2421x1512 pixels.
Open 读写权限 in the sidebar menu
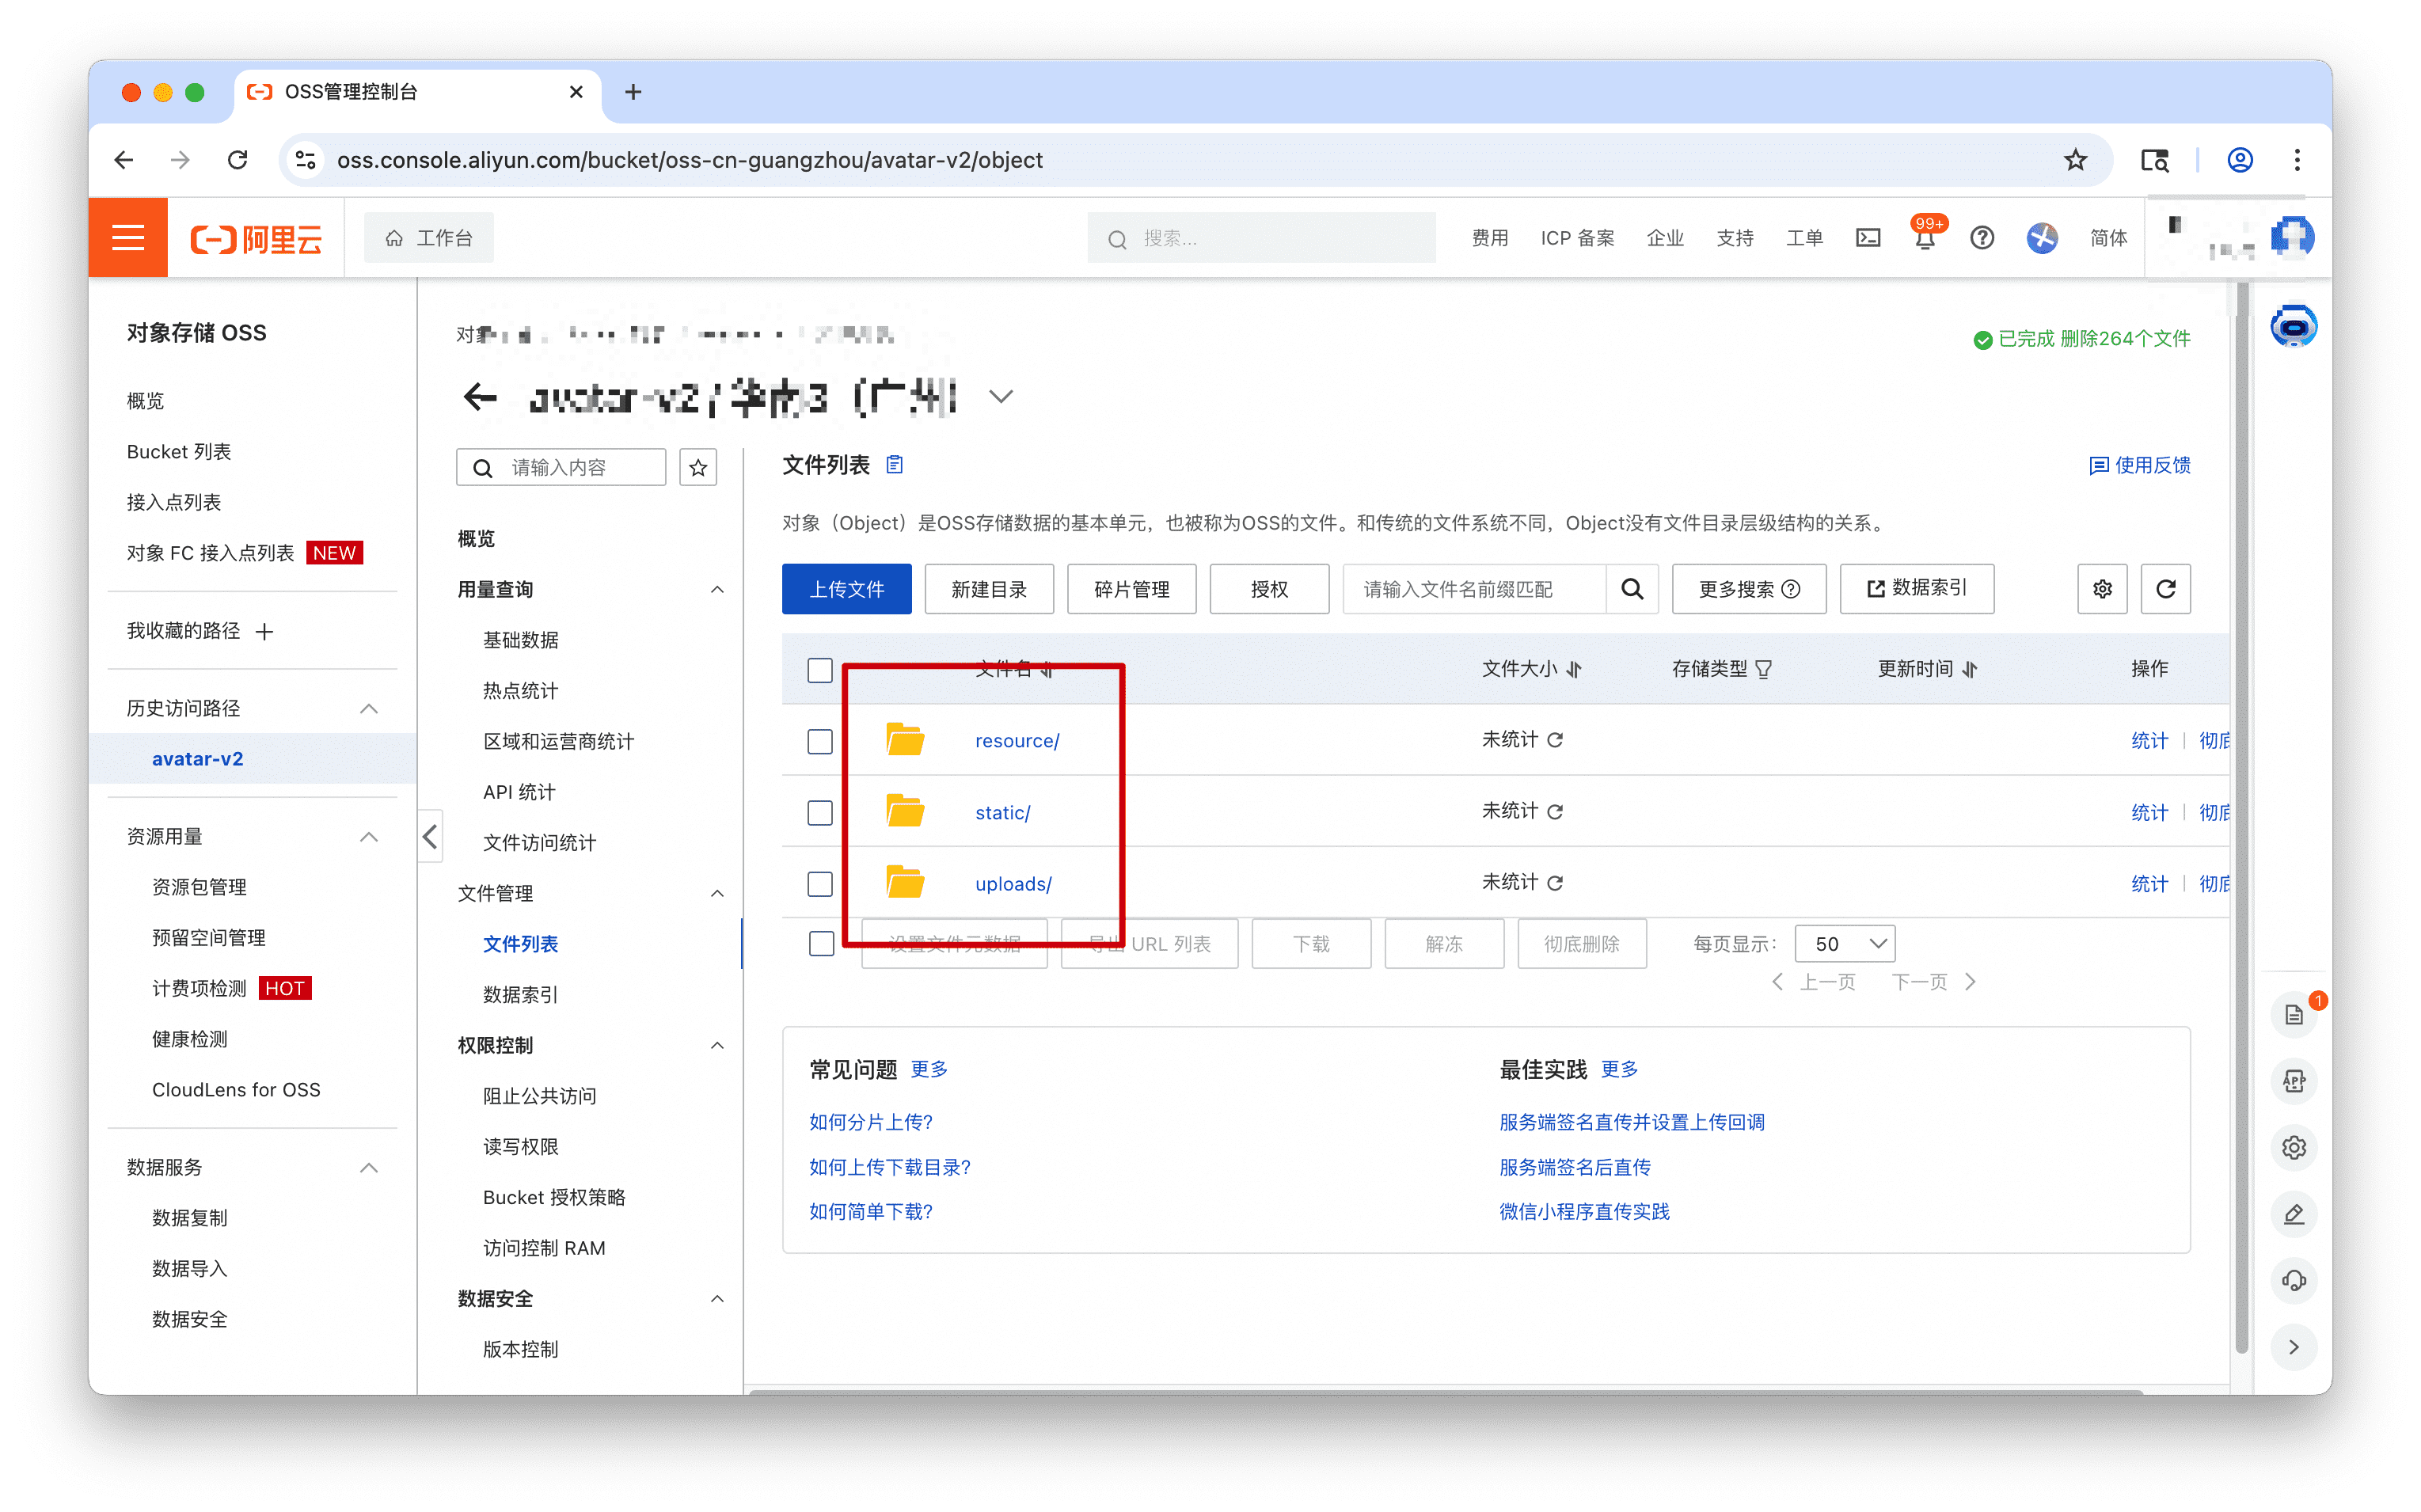520,1146
